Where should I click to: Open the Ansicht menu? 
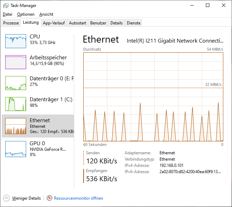pyautogui.click(x=46, y=14)
